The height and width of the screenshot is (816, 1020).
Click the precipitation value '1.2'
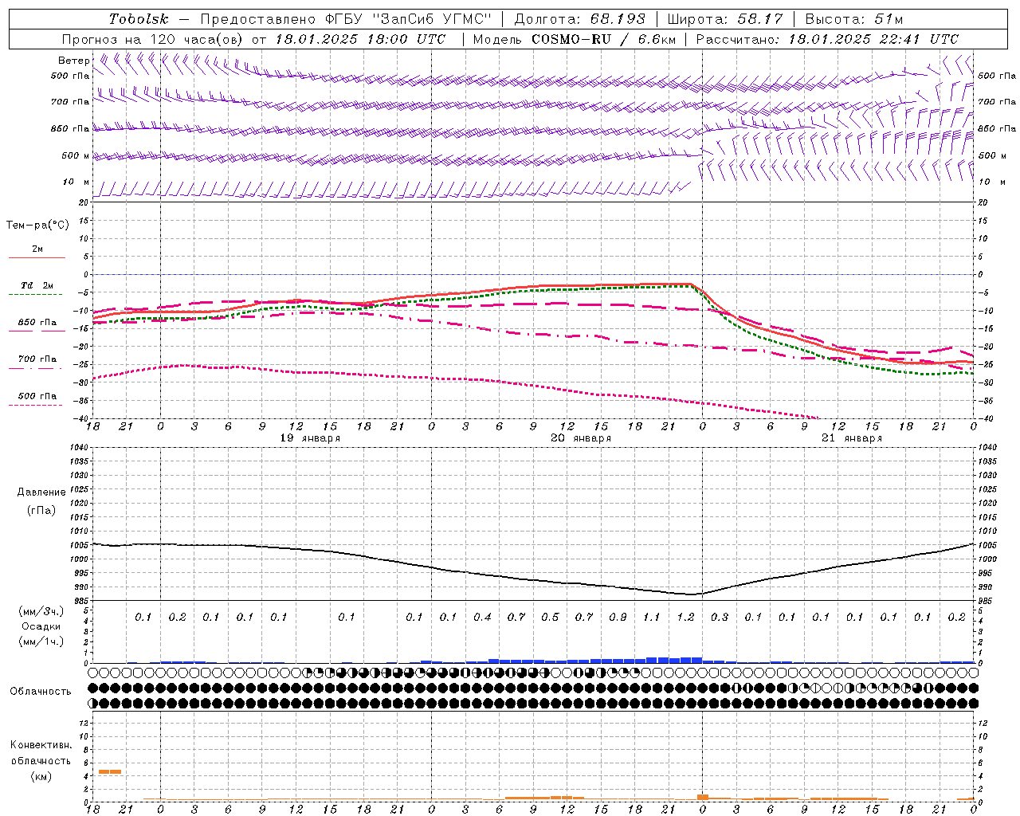point(685,617)
